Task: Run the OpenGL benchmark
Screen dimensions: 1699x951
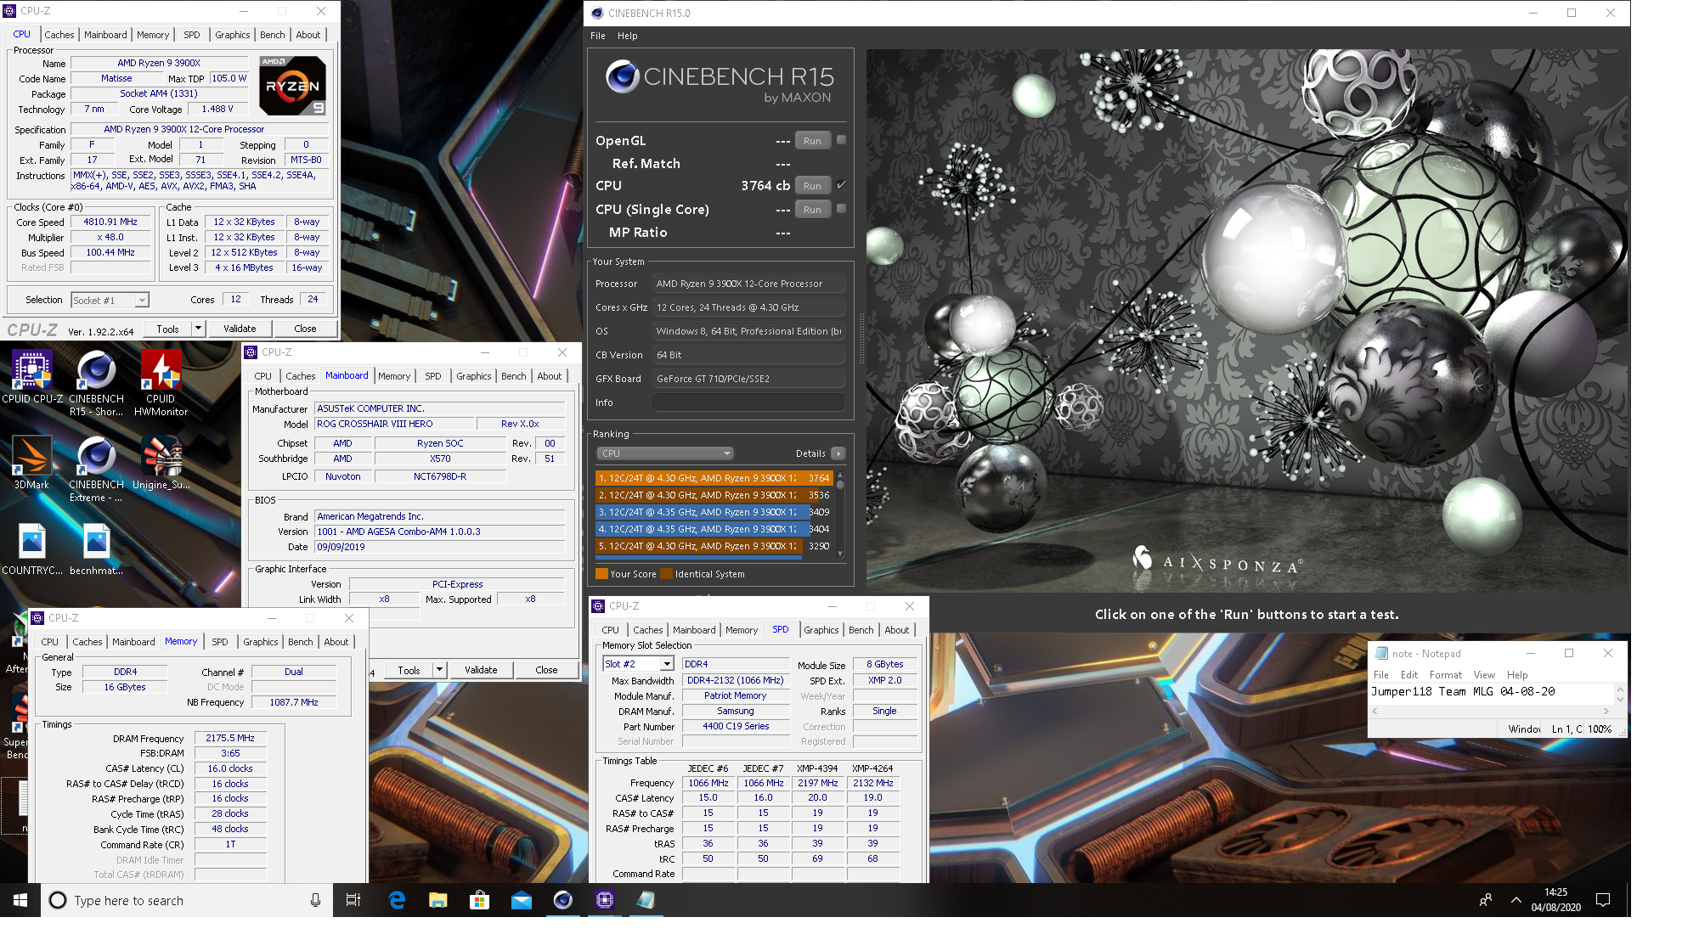Action: (812, 141)
